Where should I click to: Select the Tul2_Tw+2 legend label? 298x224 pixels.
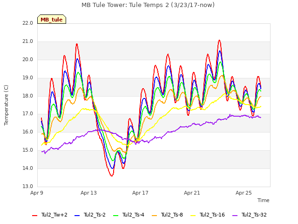54,215
